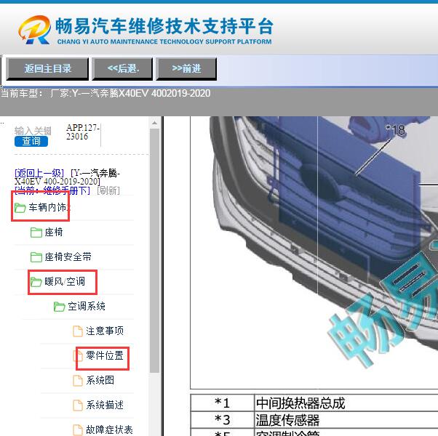Open the 系统描述 page
This screenshot has width=438, height=436.
(x=105, y=405)
